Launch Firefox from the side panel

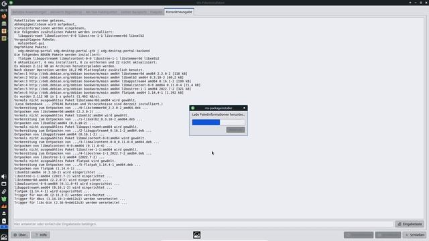(4, 16)
